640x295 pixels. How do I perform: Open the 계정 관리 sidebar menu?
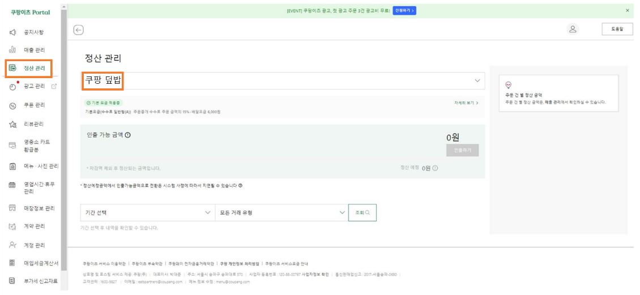(x=34, y=245)
